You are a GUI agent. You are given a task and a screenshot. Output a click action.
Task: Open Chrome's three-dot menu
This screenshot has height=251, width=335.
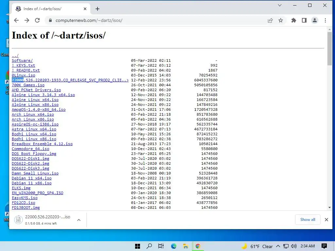325,20
